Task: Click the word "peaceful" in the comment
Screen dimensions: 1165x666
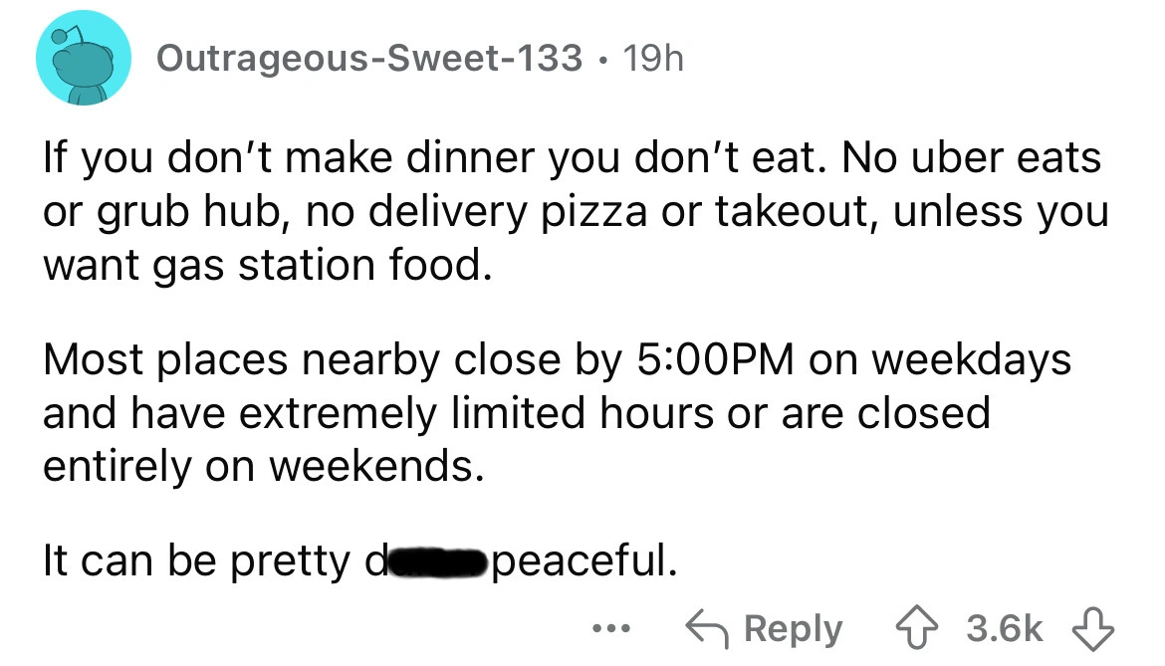Action: click(582, 563)
